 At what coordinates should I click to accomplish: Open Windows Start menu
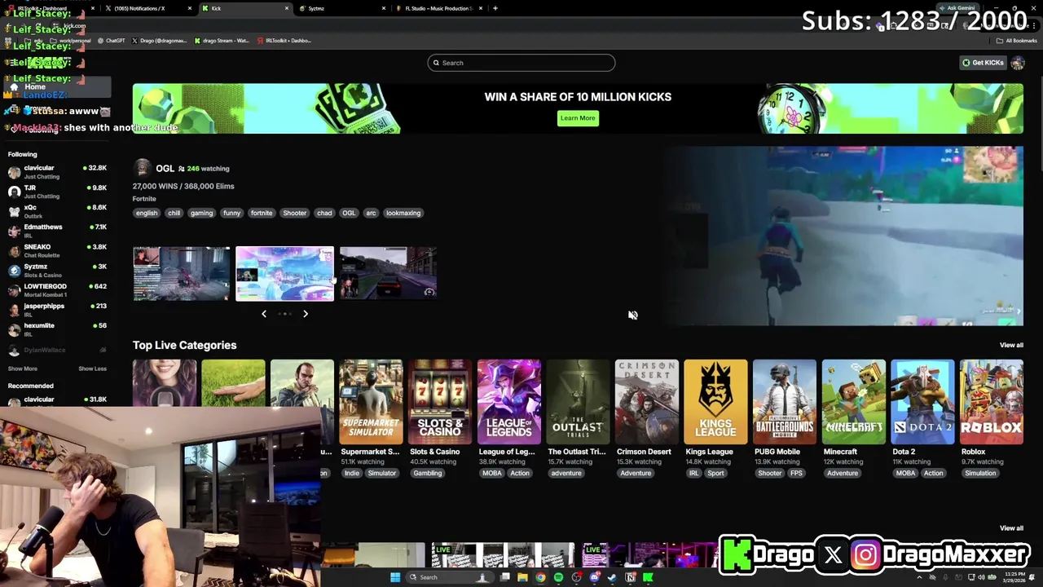pyautogui.click(x=395, y=577)
